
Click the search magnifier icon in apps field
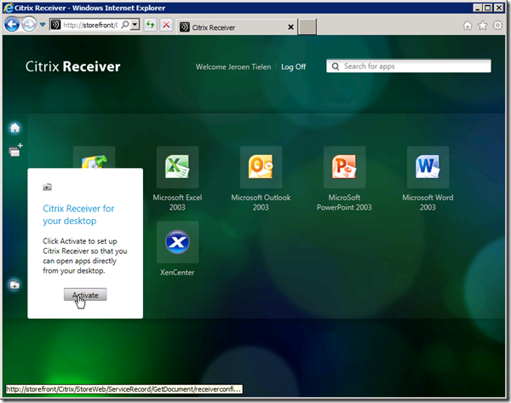pyautogui.click(x=336, y=66)
